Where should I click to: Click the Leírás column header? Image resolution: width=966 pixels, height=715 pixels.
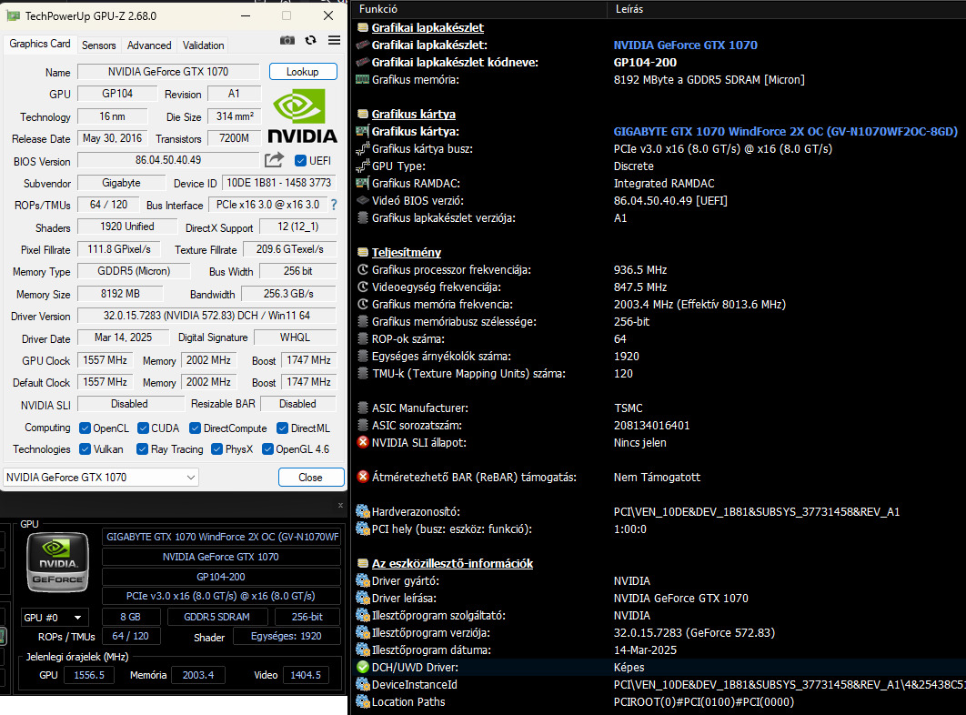[786, 8]
